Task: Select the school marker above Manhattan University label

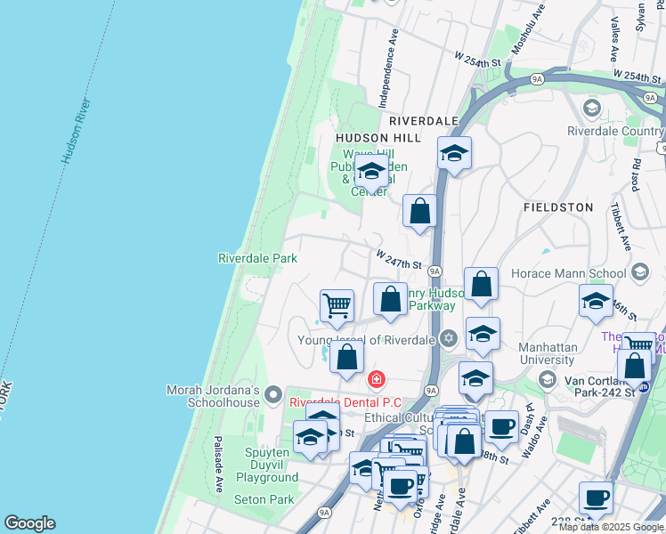Action: (483, 336)
